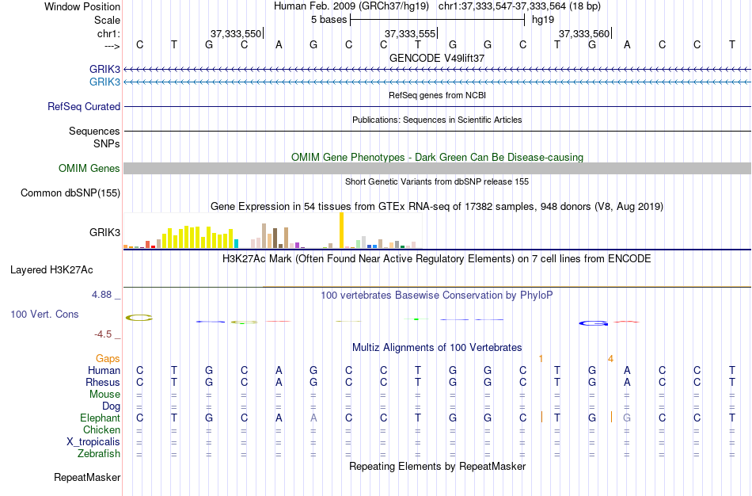Click Repeating Elements by RepeatMasker title
Screen dimensions: 752x496
click(437, 466)
